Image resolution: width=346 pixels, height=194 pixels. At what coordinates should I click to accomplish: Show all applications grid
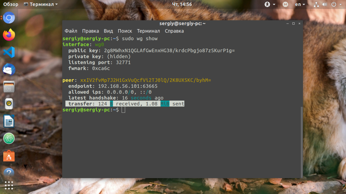click(x=9, y=186)
